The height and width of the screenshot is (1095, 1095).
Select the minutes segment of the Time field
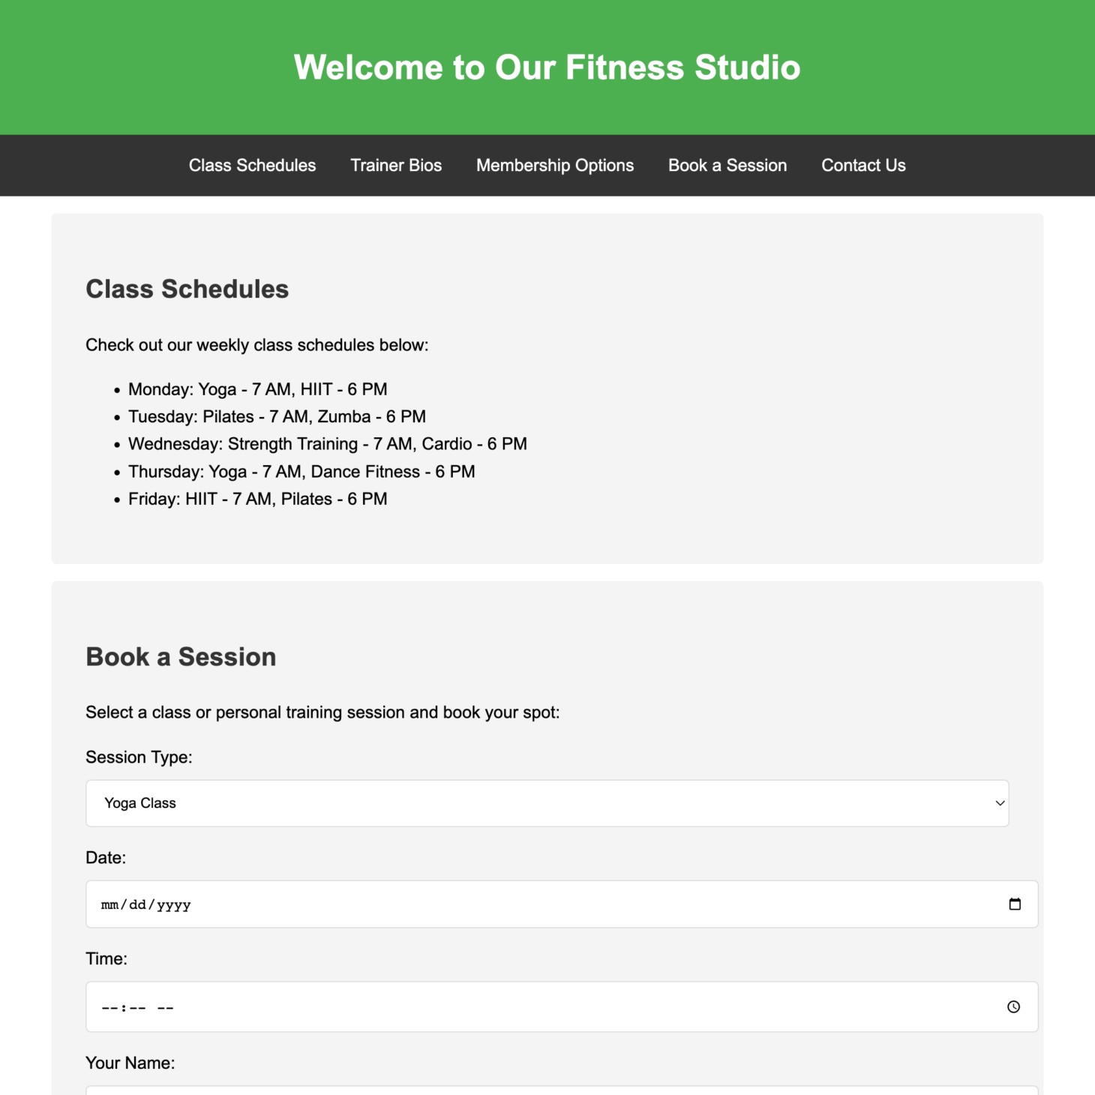coord(137,1008)
